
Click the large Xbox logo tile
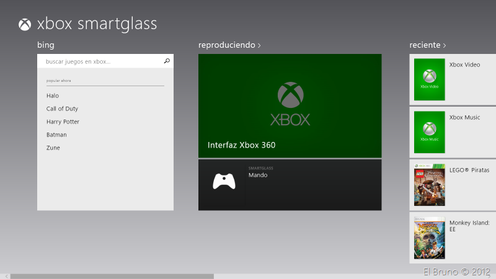click(x=290, y=104)
